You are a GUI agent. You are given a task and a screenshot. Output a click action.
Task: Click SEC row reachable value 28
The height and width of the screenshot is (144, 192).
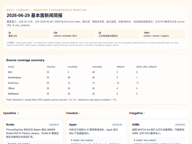[x=93, y=72]
